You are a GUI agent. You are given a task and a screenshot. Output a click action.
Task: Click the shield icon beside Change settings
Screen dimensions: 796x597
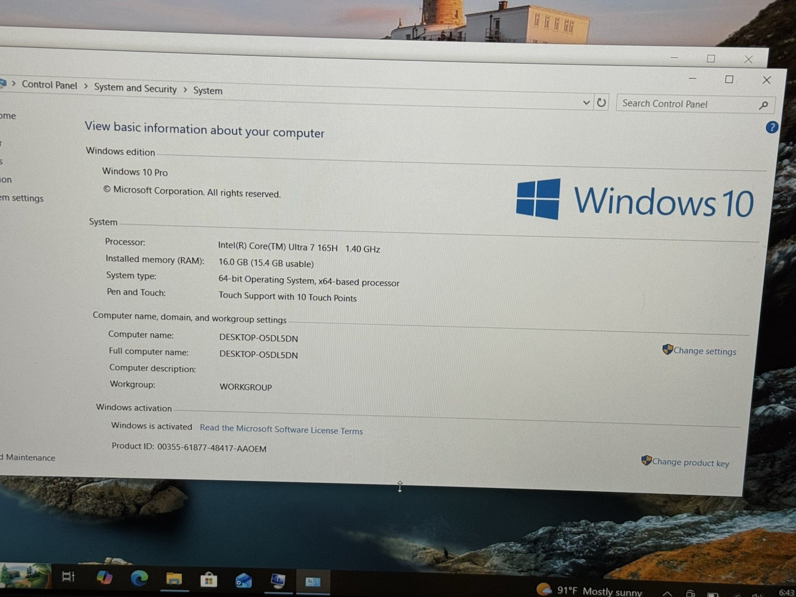click(x=668, y=349)
